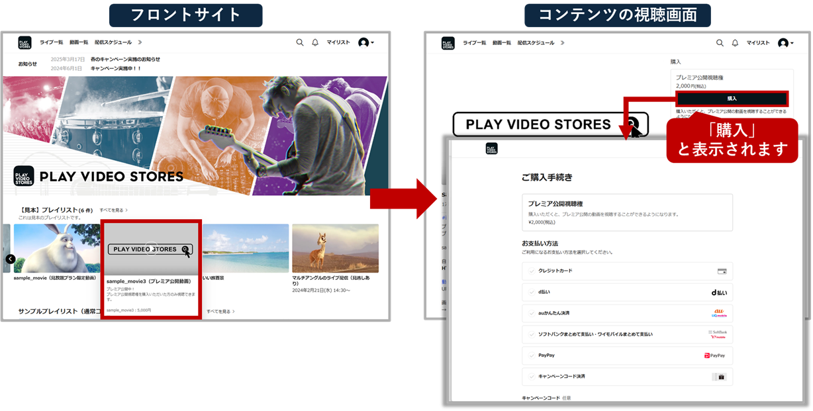The height and width of the screenshot is (411, 813).
Task: Open the profile avatar dropdown on the viewing screen
Action: (786, 43)
